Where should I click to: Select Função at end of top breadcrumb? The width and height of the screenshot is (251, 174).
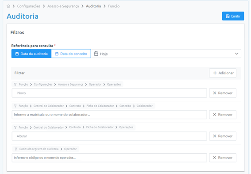pos(114,6)
